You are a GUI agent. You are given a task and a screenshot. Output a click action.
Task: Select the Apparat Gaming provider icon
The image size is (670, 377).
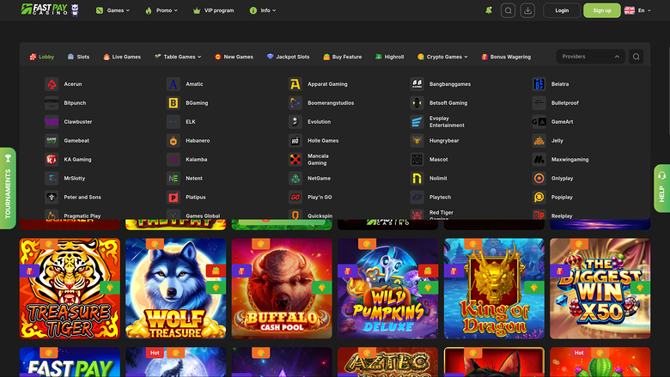[x=295, y=84]
